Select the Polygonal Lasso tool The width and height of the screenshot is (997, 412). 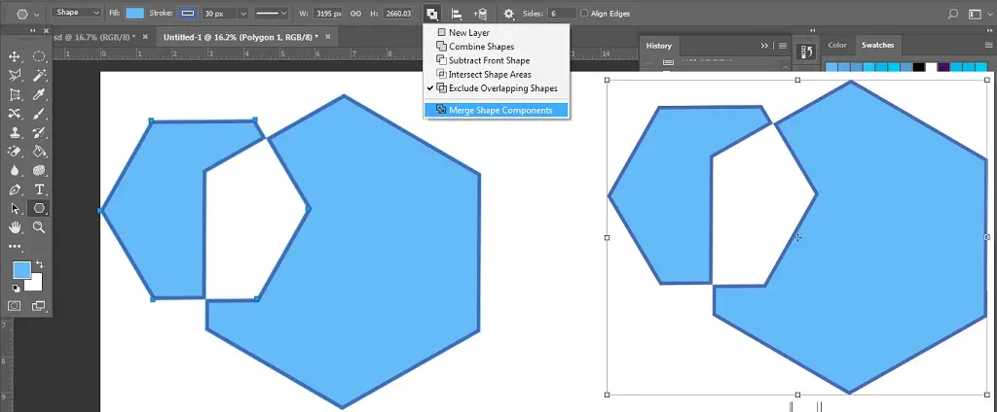click(x=15, y=76)
